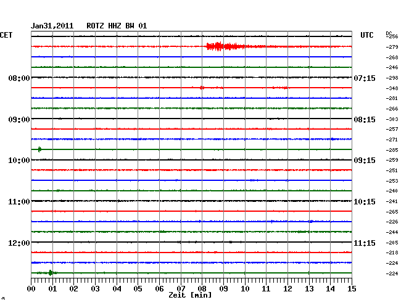Select the 11:00 CET time label
Image resolution: width=401 pixels, height=305 pixels.
click(19, 202)
